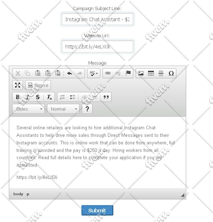
Task: Click the Campaign Subject Line field
Action: pos(98,19)
